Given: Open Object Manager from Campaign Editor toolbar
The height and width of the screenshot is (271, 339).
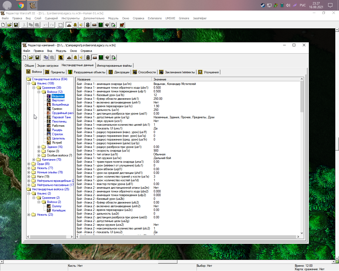Looking at the screenshot, I should [x=107, y=57].
